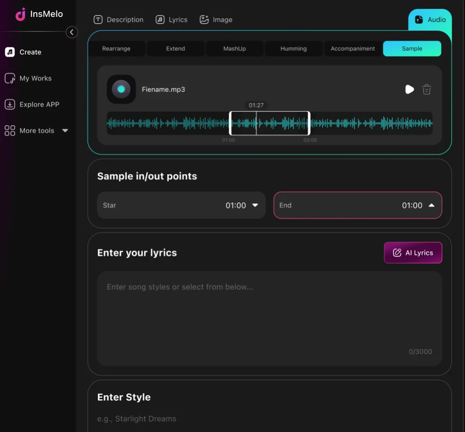The height and width of the screenshot is (432, 465).
Task: Collapse the End time dropdown
Action: 358,205
